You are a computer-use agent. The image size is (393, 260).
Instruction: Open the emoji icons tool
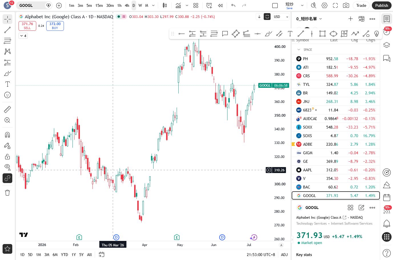[x=7, y=95]
